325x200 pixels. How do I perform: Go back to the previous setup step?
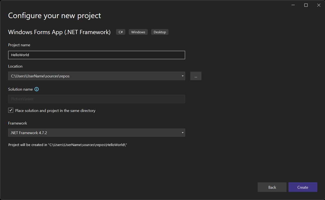272,187
